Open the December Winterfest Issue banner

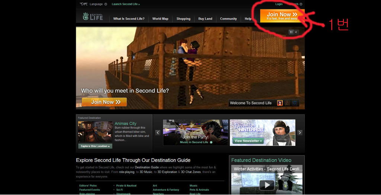coord(263,132)
